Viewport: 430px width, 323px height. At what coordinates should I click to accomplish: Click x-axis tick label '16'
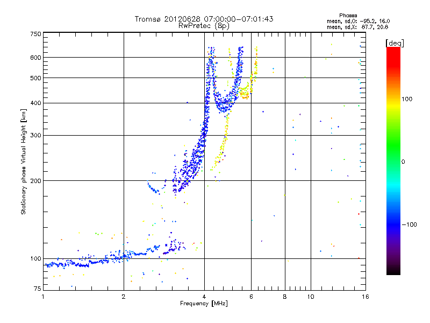point(365,297)
